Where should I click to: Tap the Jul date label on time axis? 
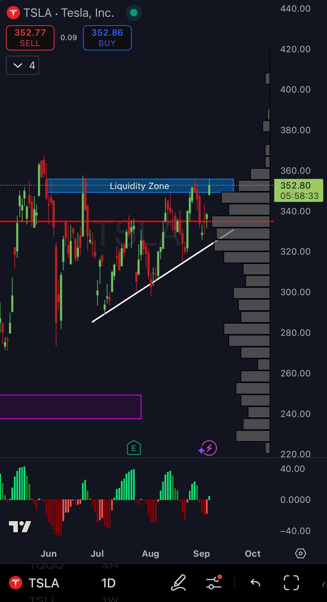(x=97, y=554)
